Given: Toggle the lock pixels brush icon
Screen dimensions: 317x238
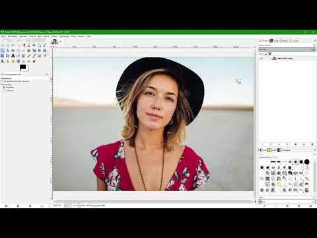Looking at the screenshot, I should (266, 54).
